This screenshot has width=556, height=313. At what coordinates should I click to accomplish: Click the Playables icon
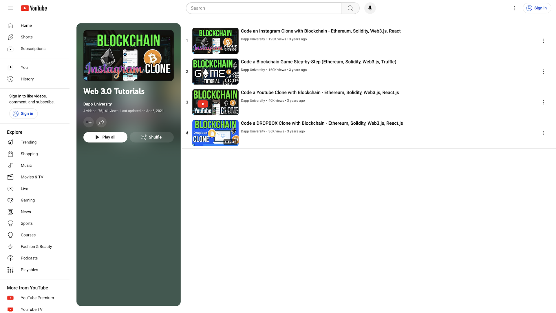click(10, 270)
